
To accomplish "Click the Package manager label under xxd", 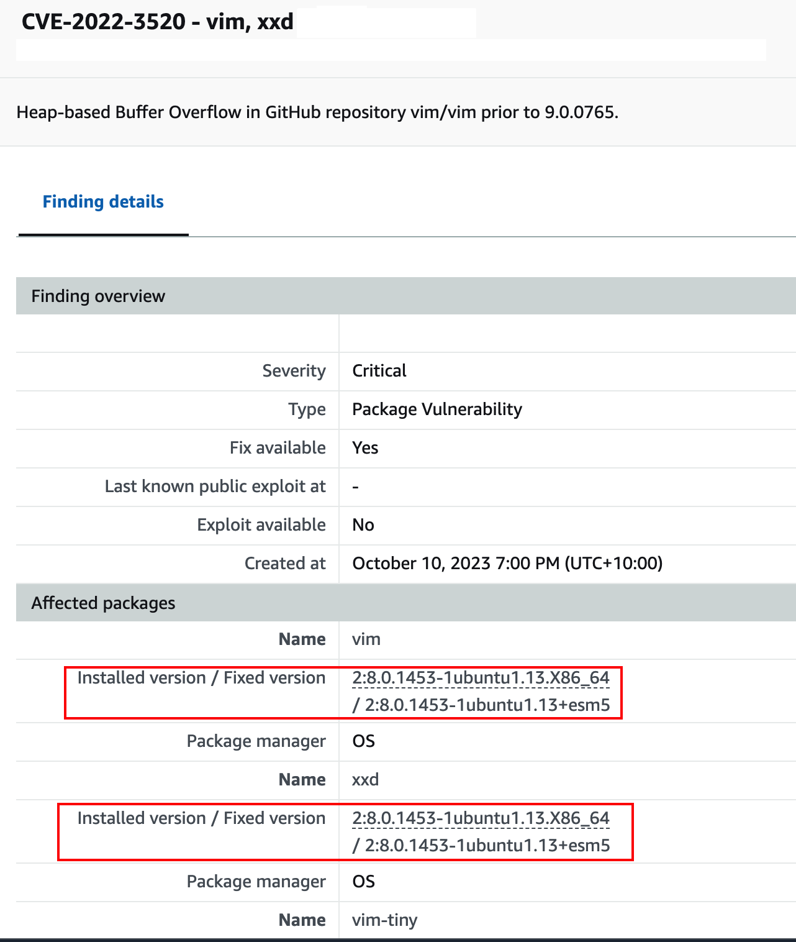I will click(256, 881).
